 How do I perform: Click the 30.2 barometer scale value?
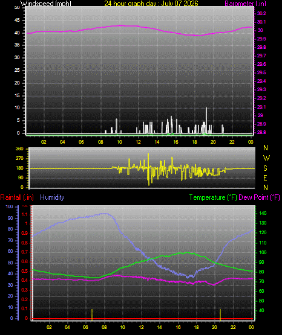click(x=261, y=13)
